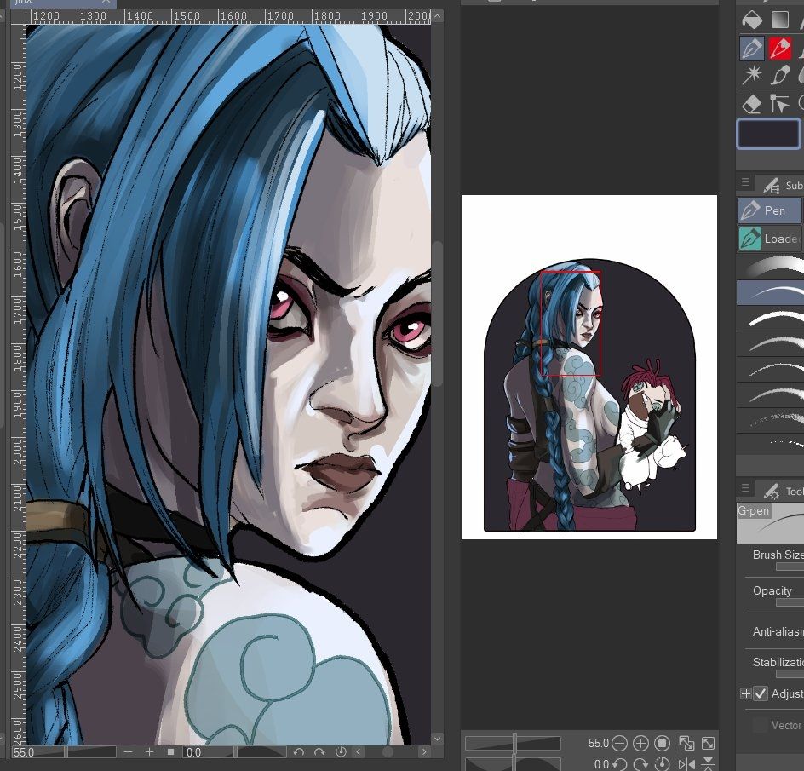Zoom out in the Navigator panel

pos(619,743)
